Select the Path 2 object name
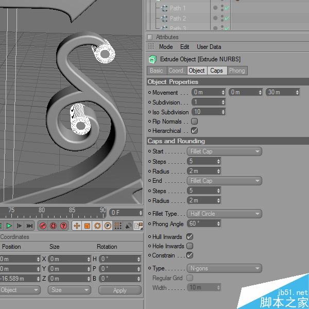 pyautogui.click(x=178, y=19)
